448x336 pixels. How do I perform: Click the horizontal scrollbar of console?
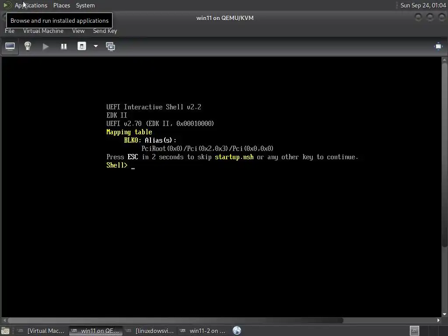[x=175, y=320]
